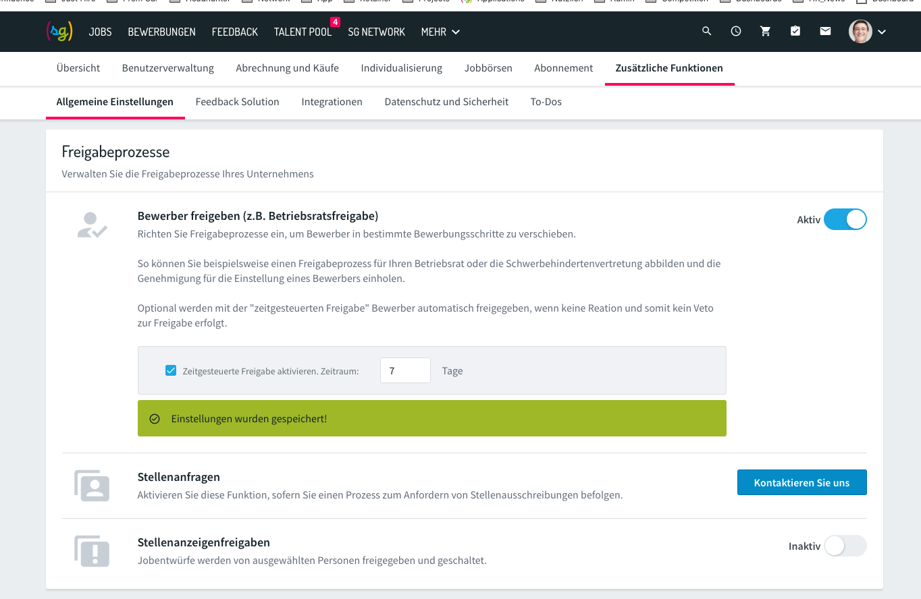Open the Integrationen sub-tab

[332, 102]
